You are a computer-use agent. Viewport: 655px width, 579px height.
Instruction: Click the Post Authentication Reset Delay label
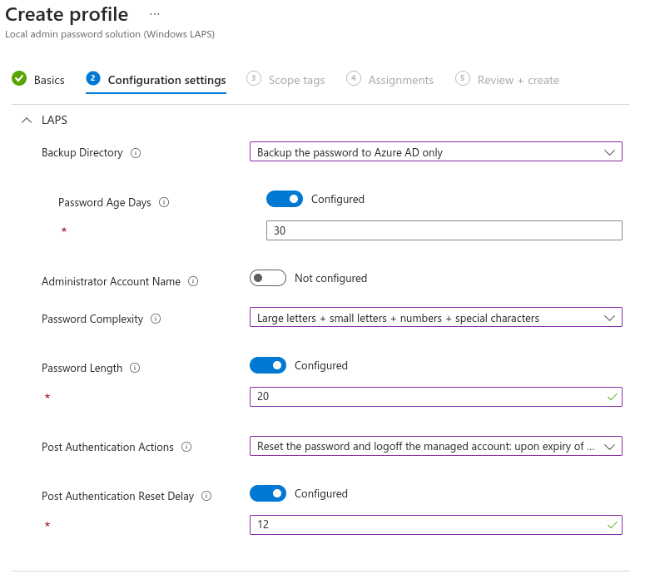point(118,496)
